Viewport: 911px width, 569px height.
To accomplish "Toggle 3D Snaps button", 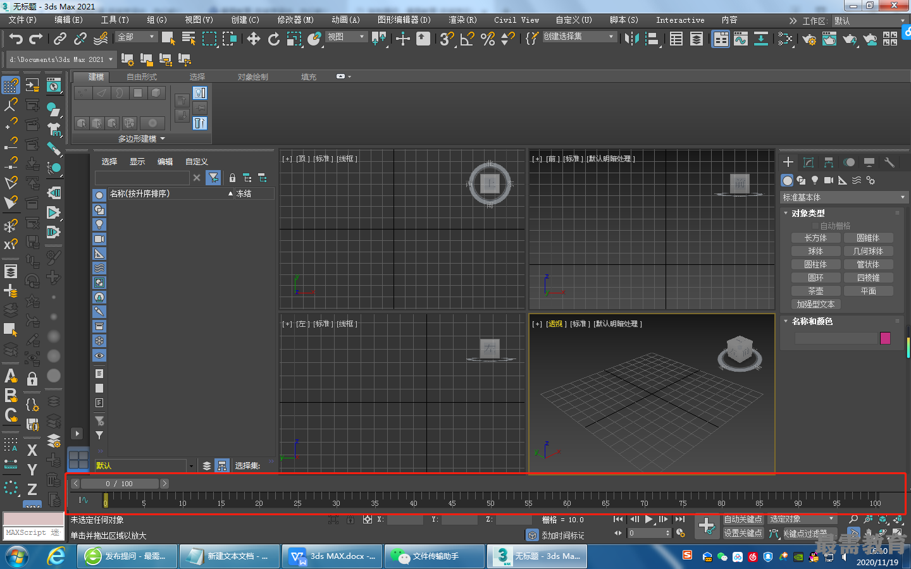I will click(x=447, y=39).
